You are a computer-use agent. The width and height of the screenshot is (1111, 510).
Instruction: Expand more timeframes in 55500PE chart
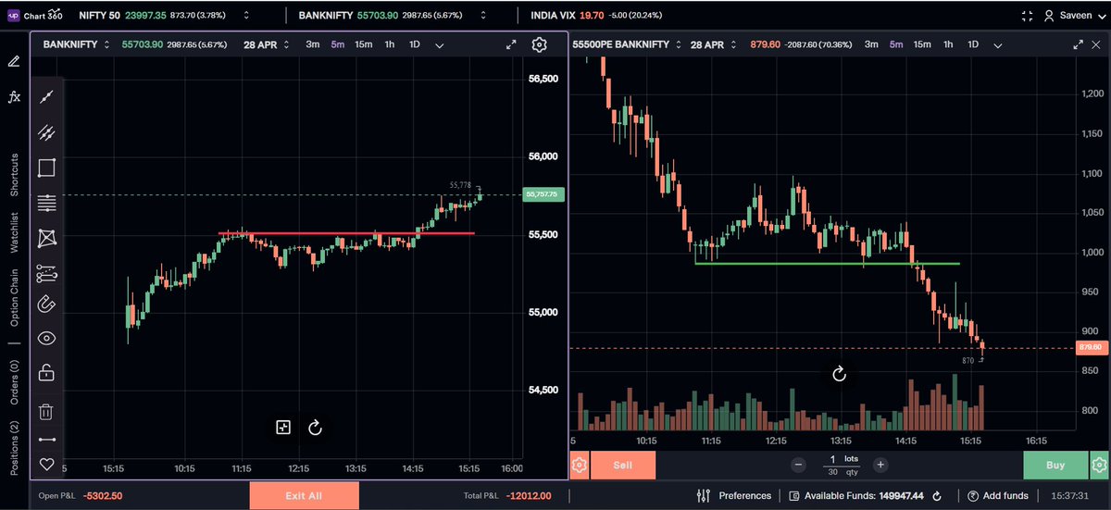(996, 44)
